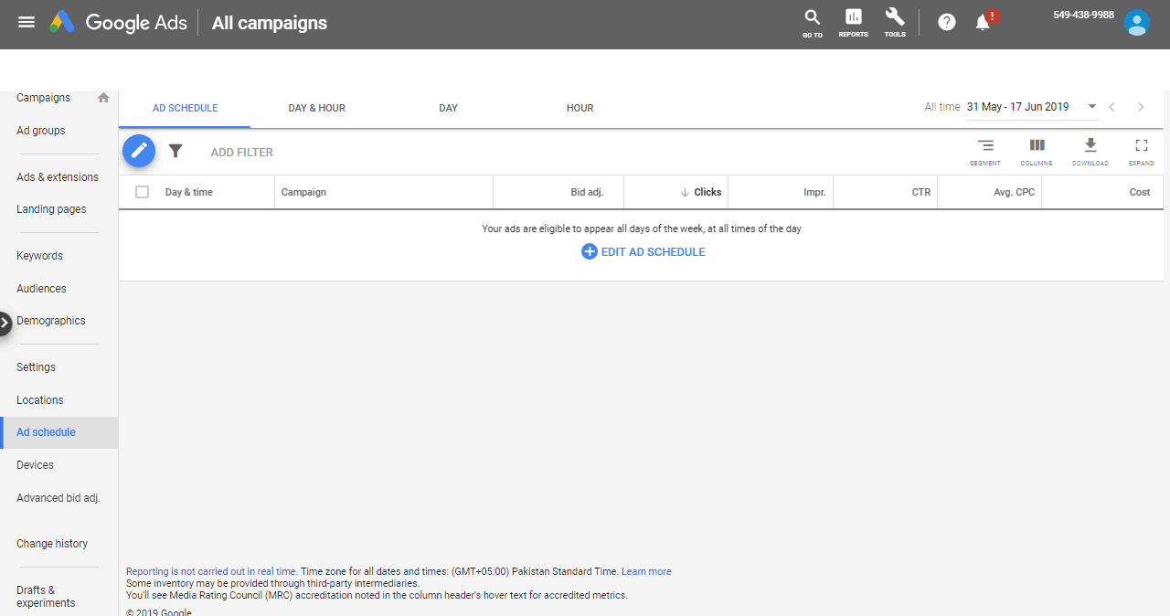Click Edit Ad Schedule button
The height and width of the screenshot is (616, 1170).
pyautogui.click(x=643, y=252)
